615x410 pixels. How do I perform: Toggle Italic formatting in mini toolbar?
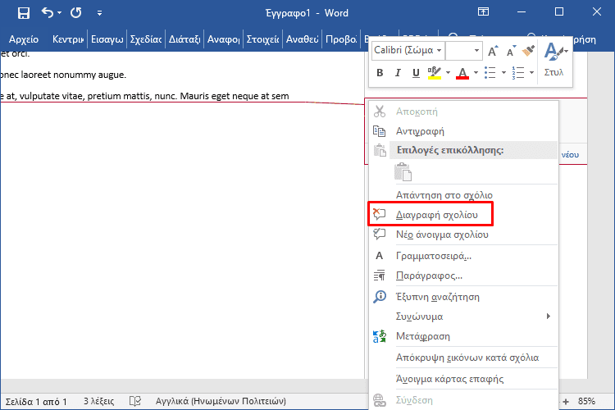click(398, 73)
